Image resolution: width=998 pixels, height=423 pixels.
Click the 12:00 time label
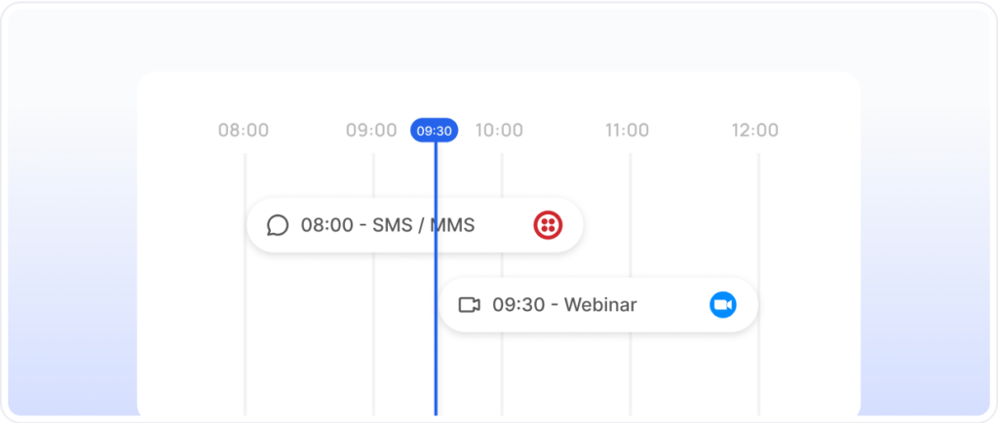(x=755, y=131)
